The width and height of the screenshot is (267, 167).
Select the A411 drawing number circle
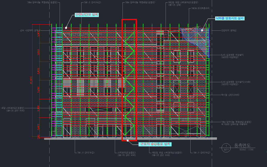click(226, 148)
